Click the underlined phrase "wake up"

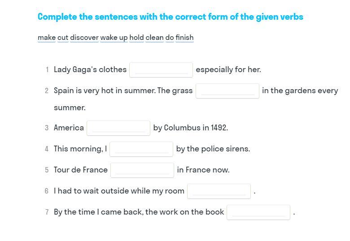pos(114,38)
